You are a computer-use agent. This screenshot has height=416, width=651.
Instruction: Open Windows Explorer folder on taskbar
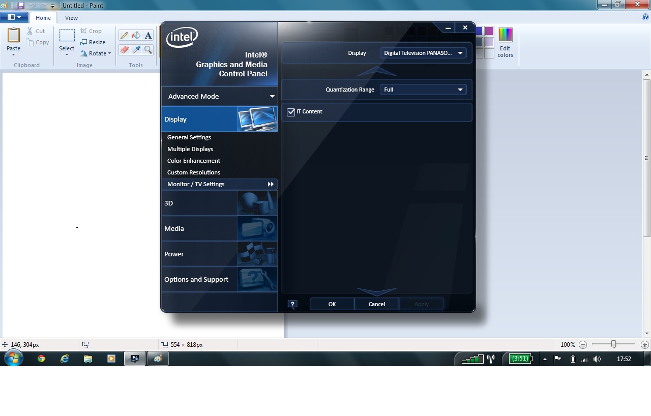click(x=88, y=359)
